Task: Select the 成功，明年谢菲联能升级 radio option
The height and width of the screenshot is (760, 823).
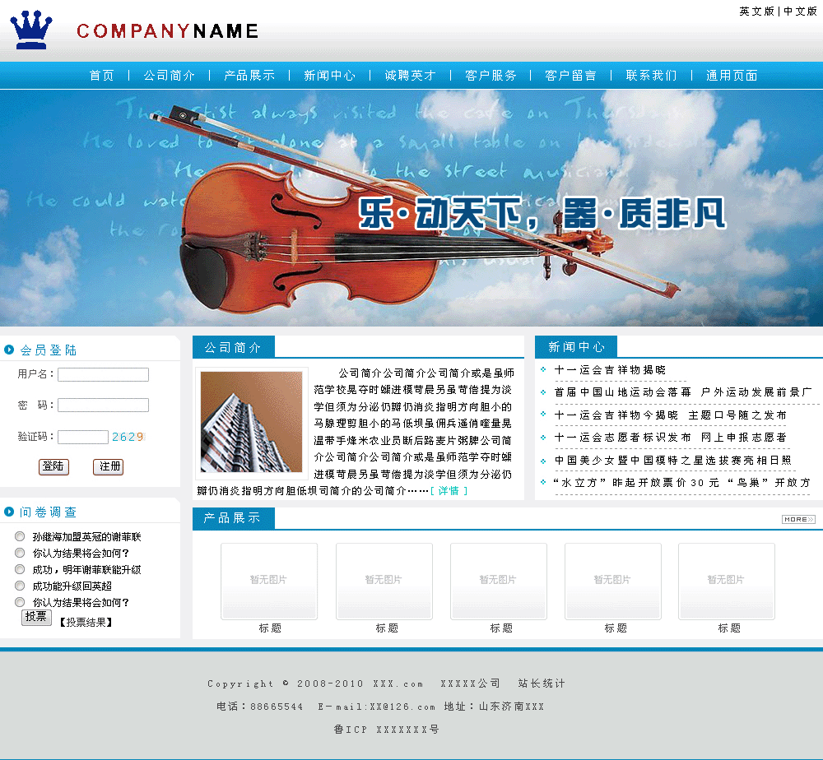Action: tap(20, 569)
